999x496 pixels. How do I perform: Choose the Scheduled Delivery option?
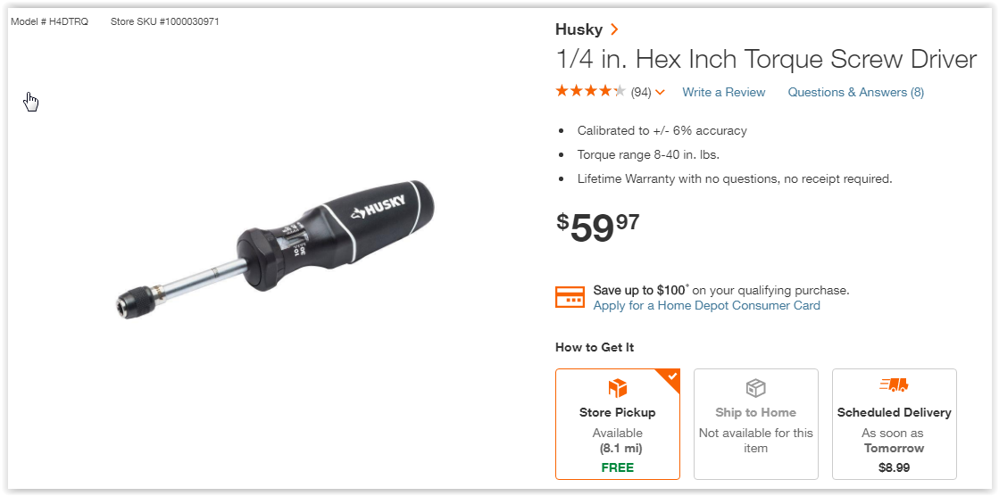894,424
